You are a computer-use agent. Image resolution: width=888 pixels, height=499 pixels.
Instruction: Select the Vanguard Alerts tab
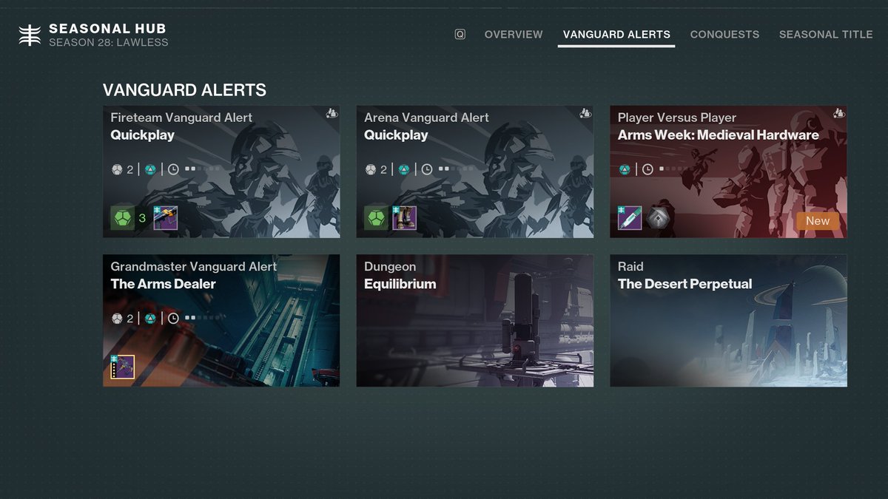(616, 35)
